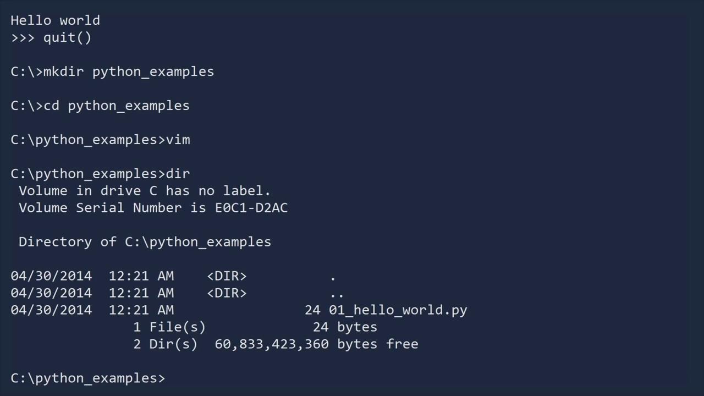Click the date on the 01_hello_world.py row

tap(51, 310)
